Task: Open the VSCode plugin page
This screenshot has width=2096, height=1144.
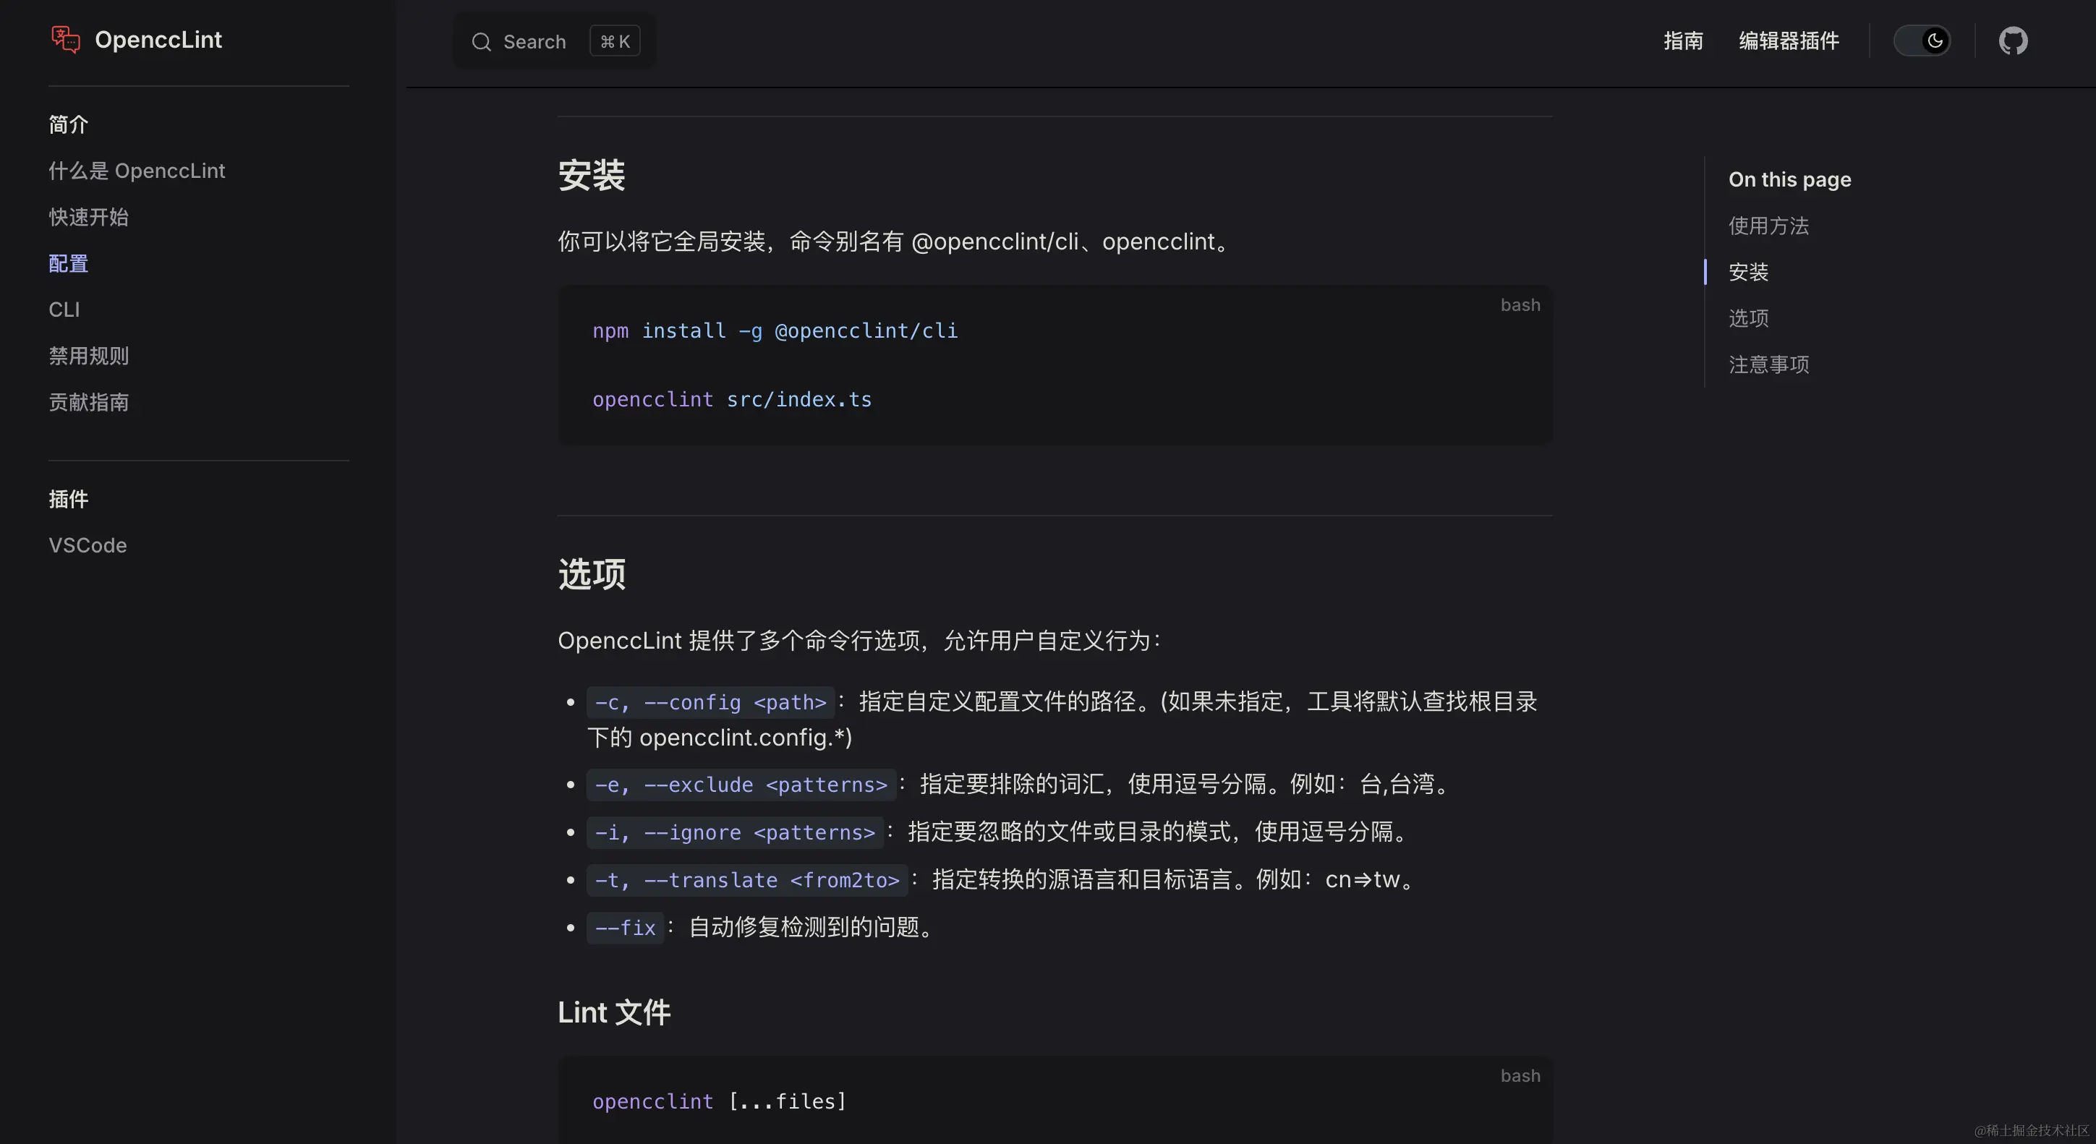Action: point(88,545)
